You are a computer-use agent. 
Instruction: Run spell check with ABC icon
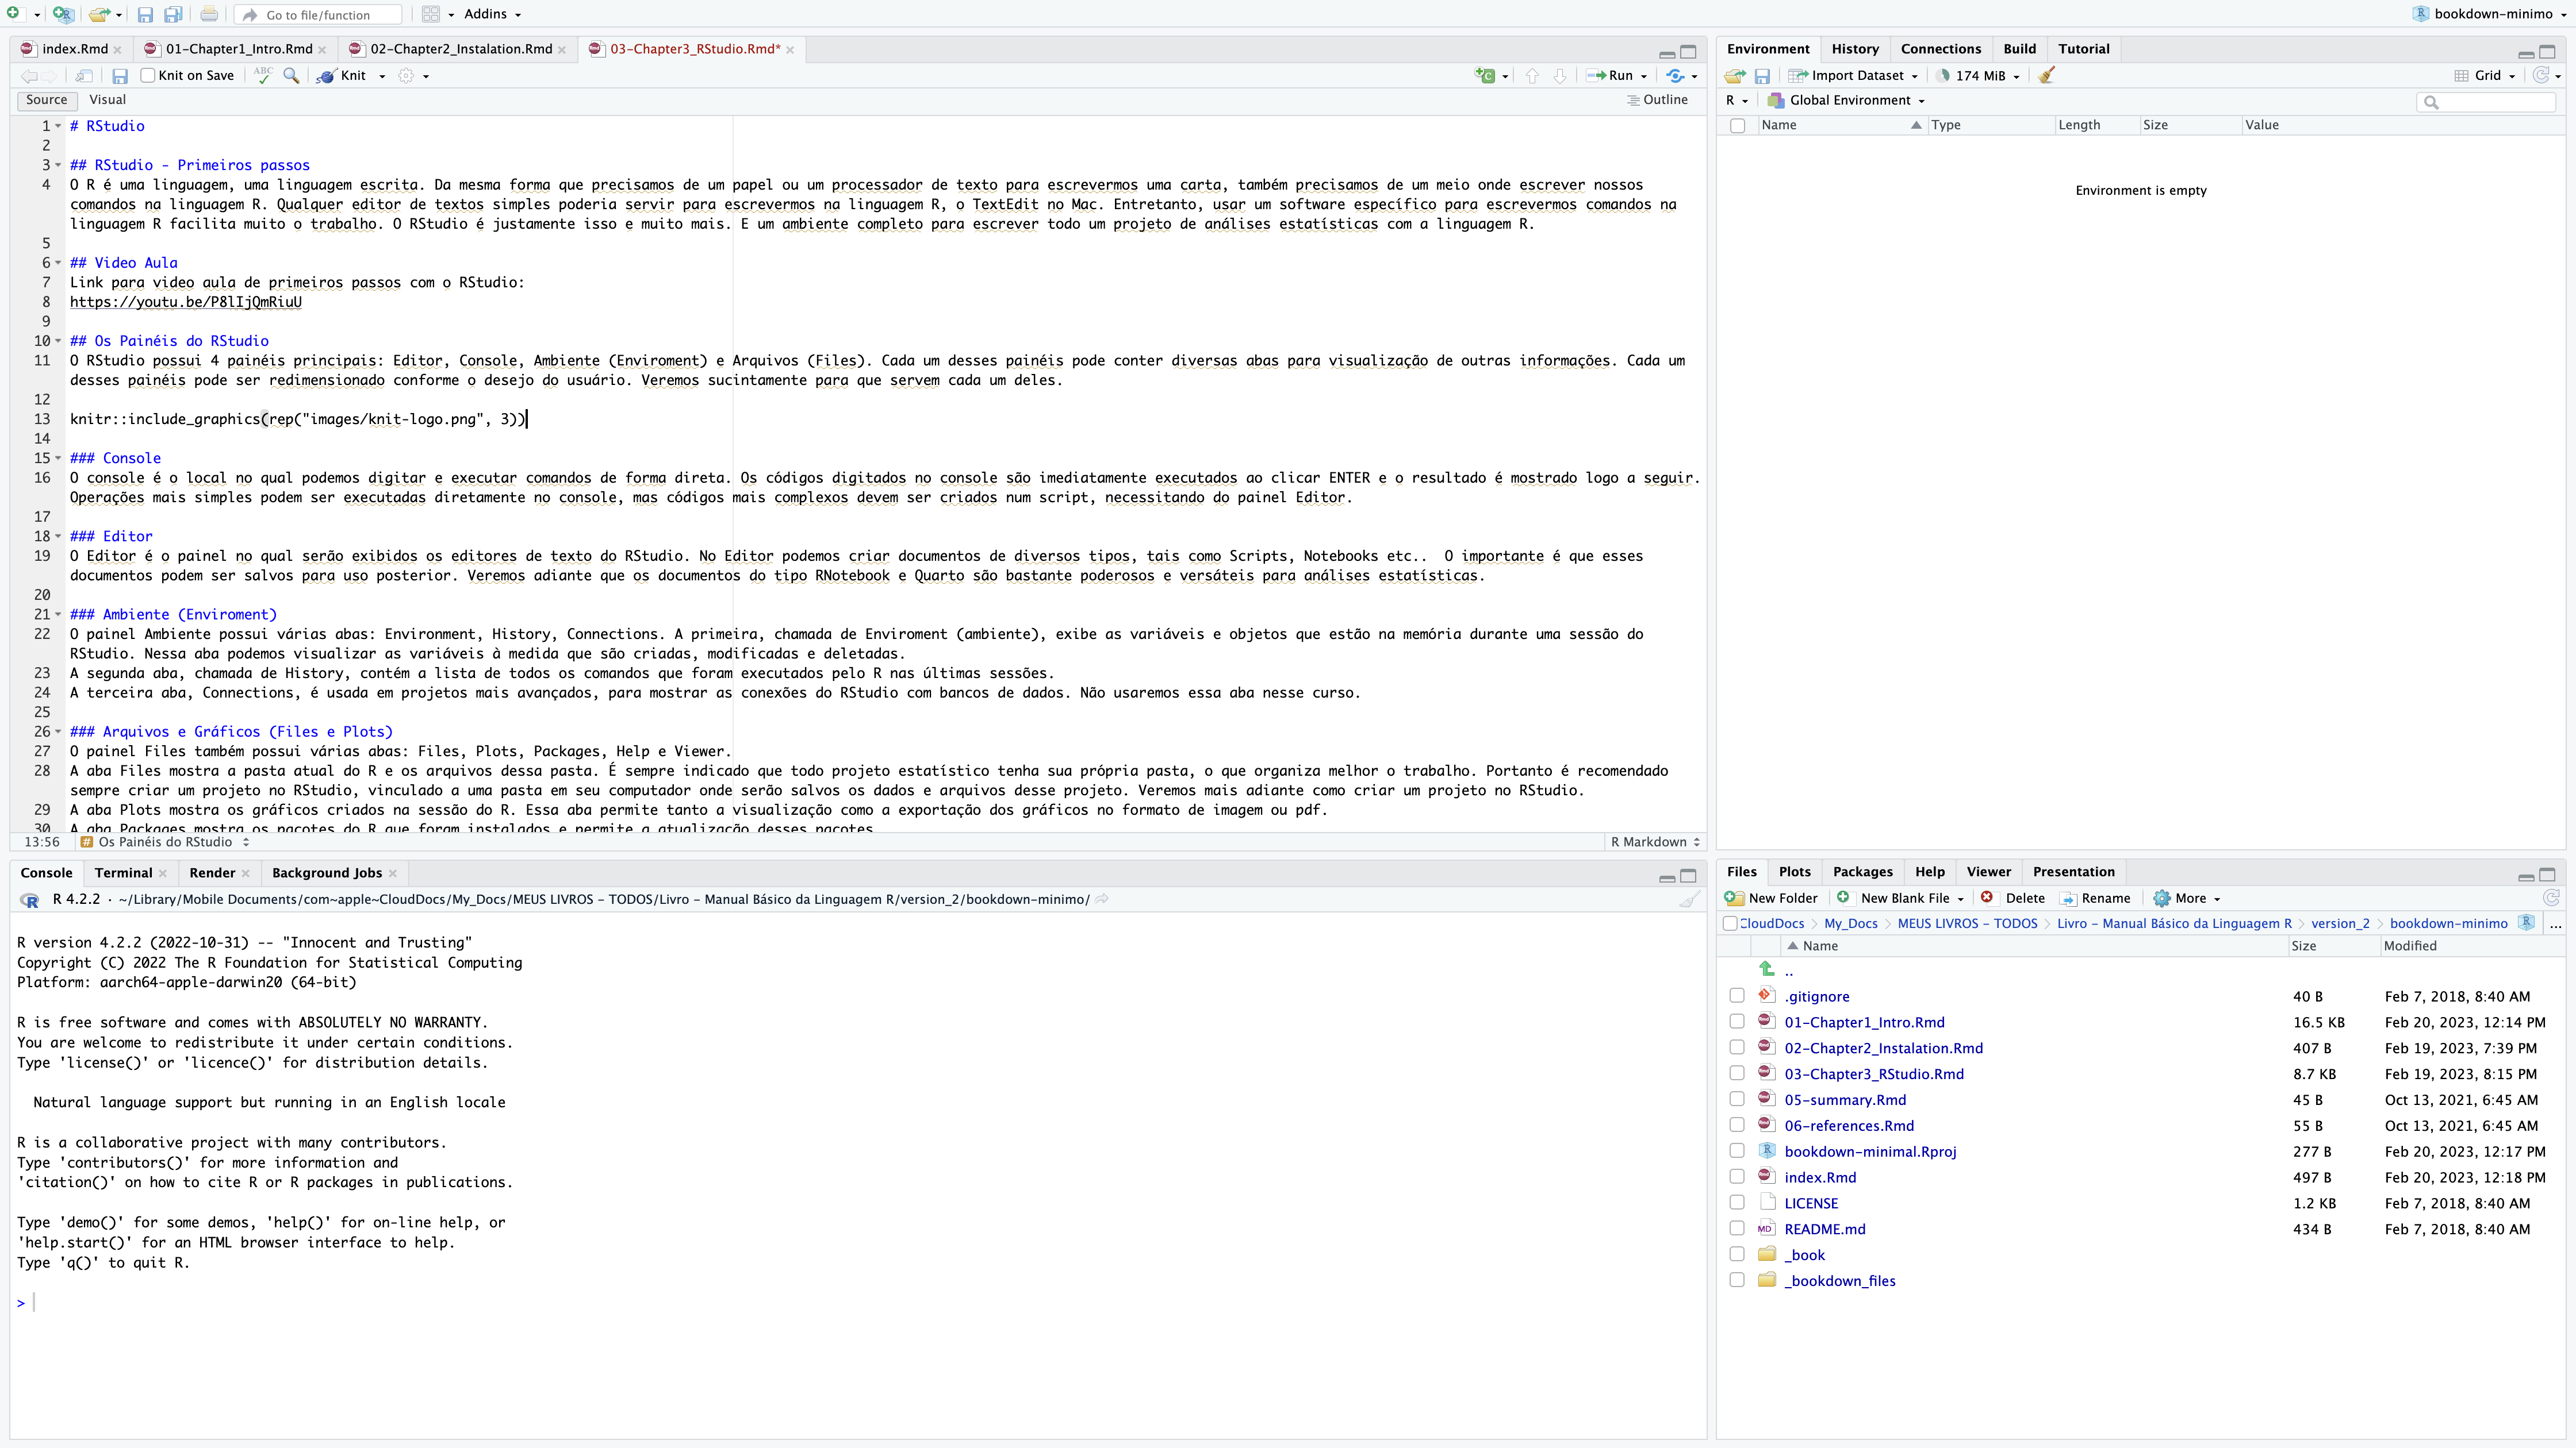[263, 75]
